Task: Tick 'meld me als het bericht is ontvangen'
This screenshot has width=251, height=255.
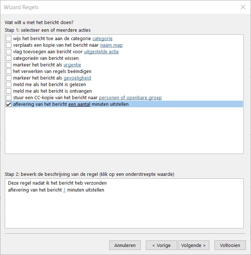Action: click(x=9, y=91)
